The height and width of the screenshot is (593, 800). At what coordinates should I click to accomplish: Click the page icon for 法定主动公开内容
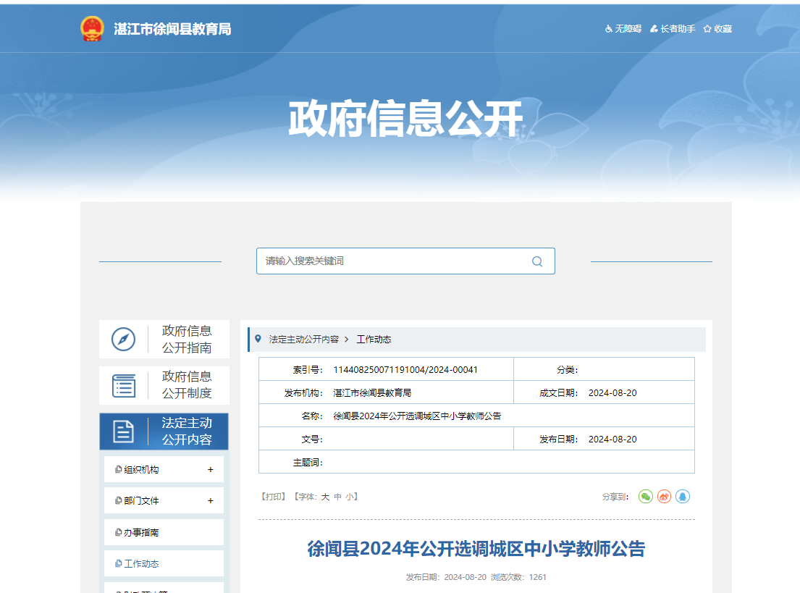(123, 432)
